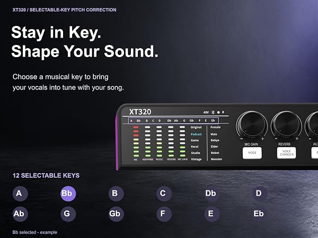
Task: Click "your vocals into tune with your song."
Action: (x=68, y=88)
